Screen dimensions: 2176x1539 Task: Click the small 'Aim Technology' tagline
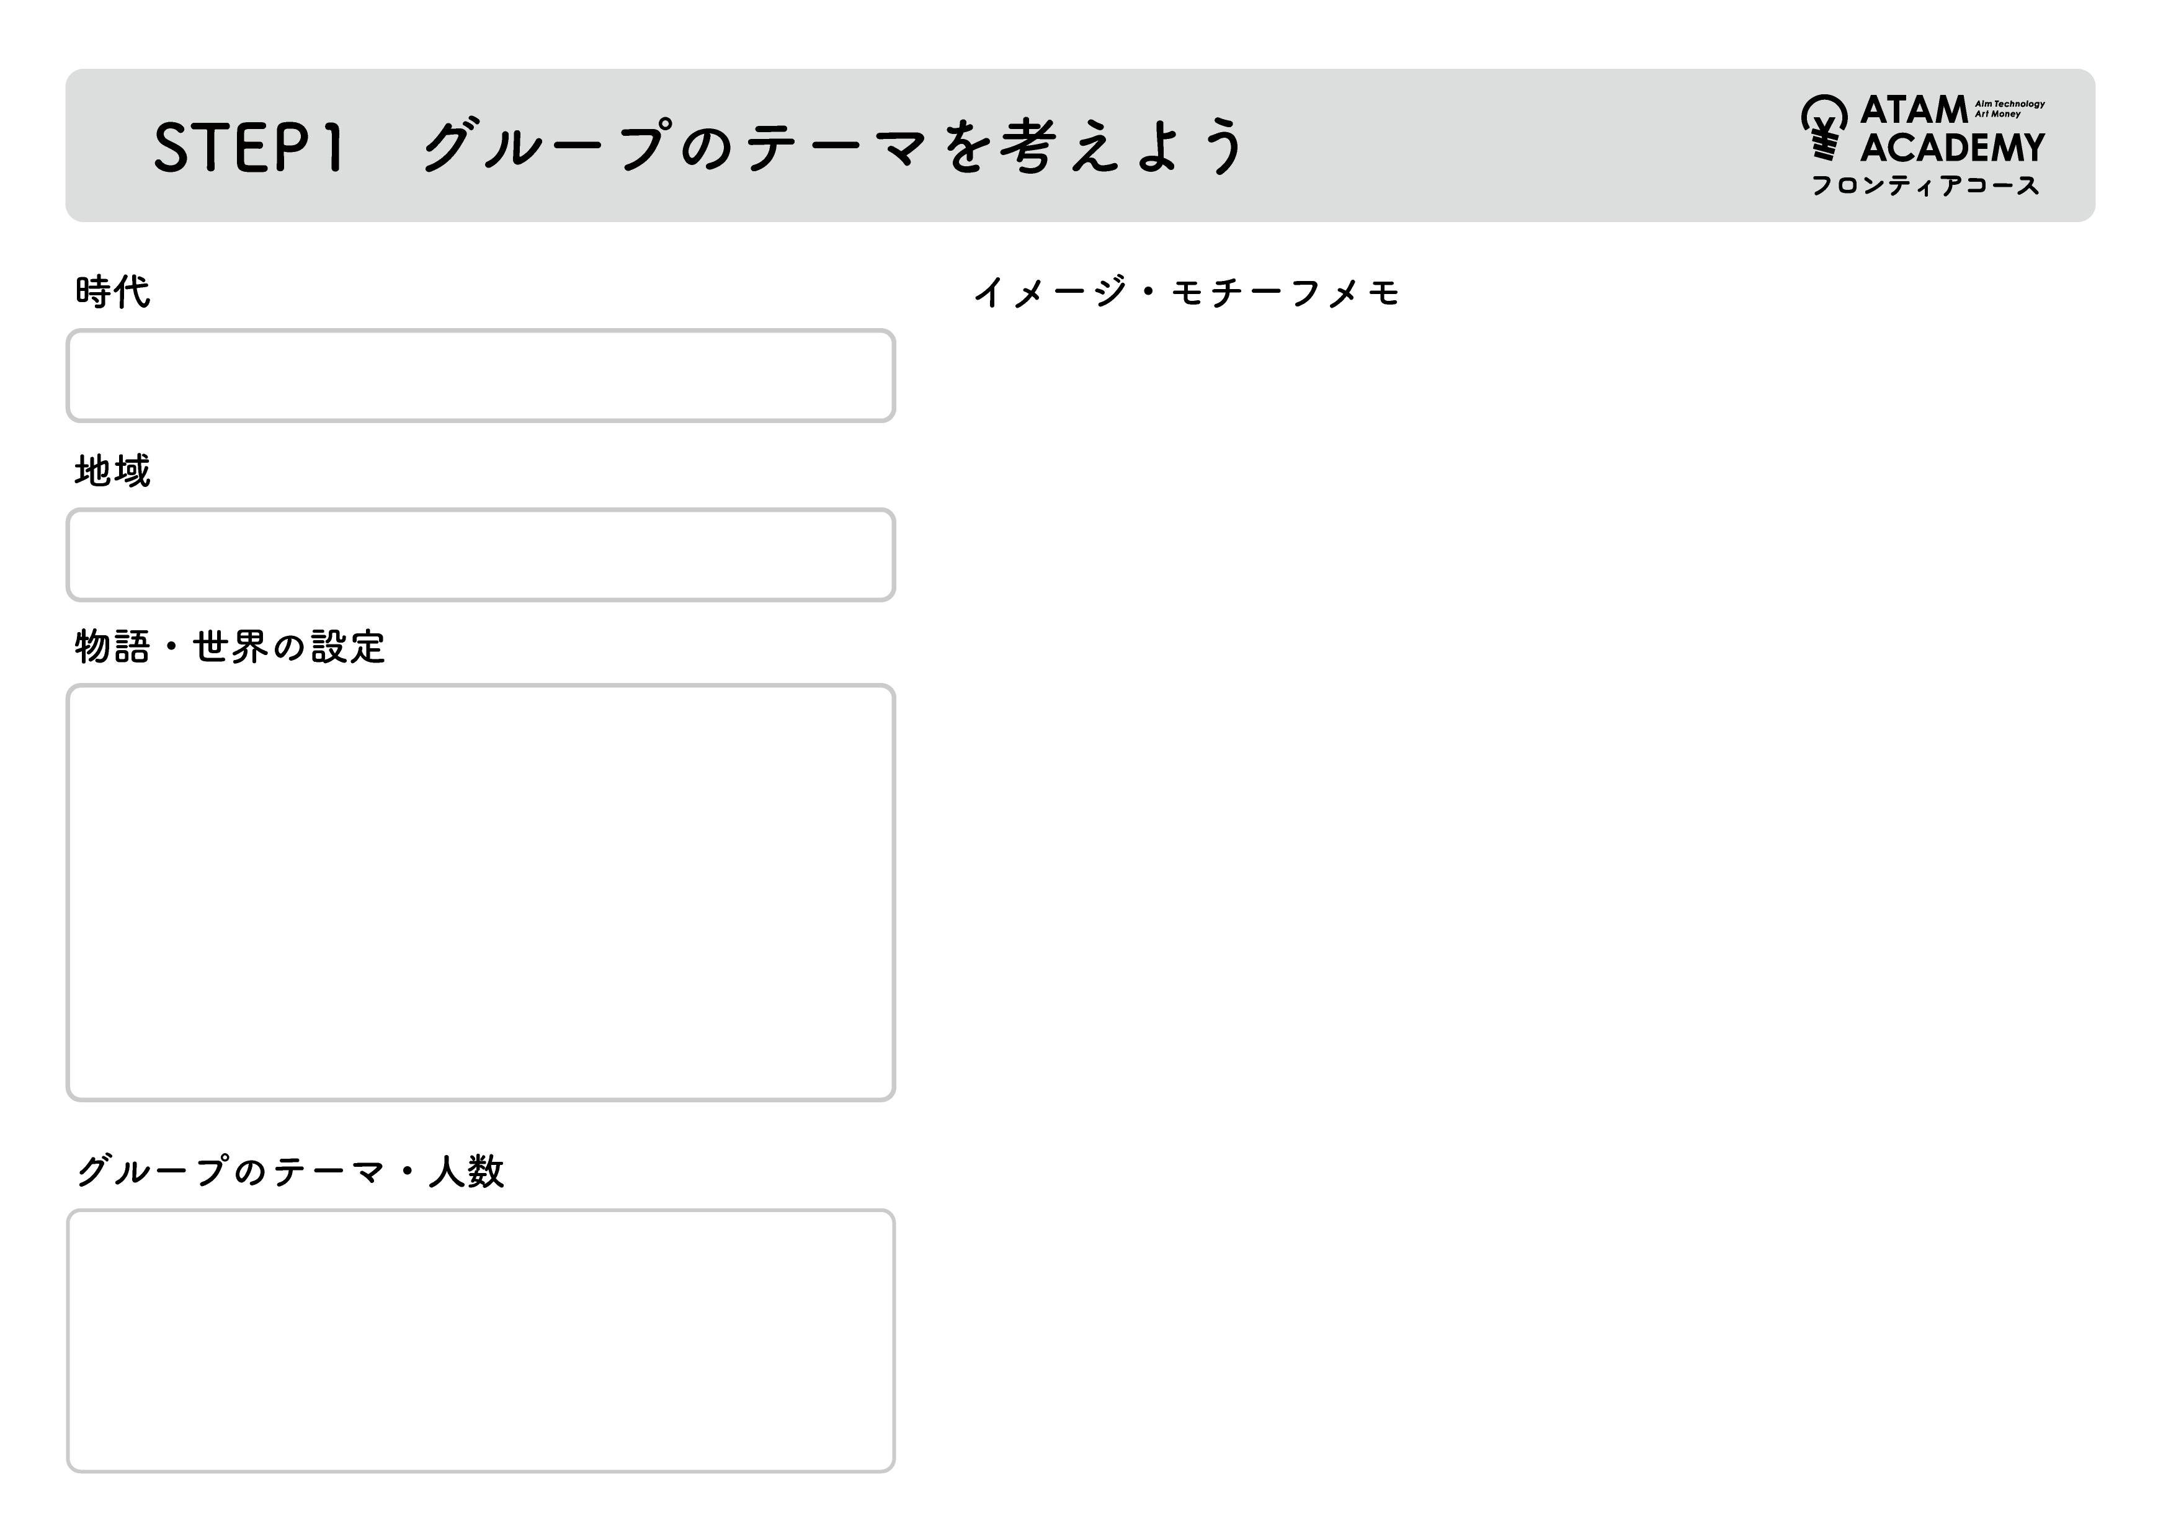pos(2009,104)
